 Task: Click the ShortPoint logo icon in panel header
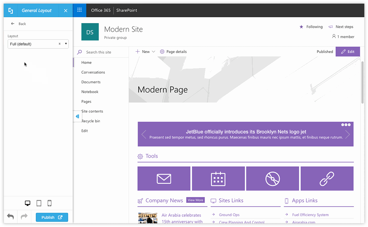[10, 10]
